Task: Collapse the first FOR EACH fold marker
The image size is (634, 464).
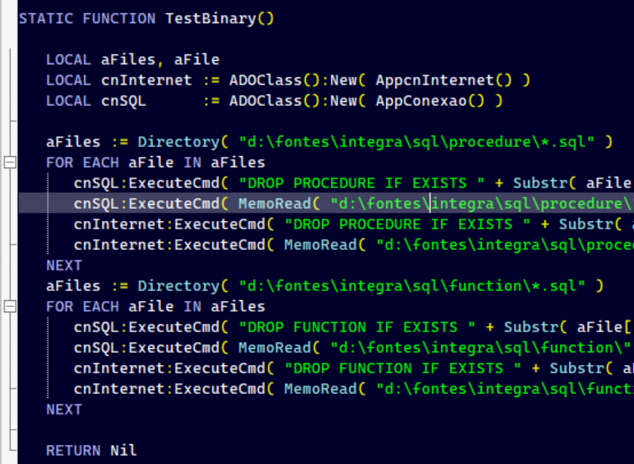Action: tap(10, 162)
